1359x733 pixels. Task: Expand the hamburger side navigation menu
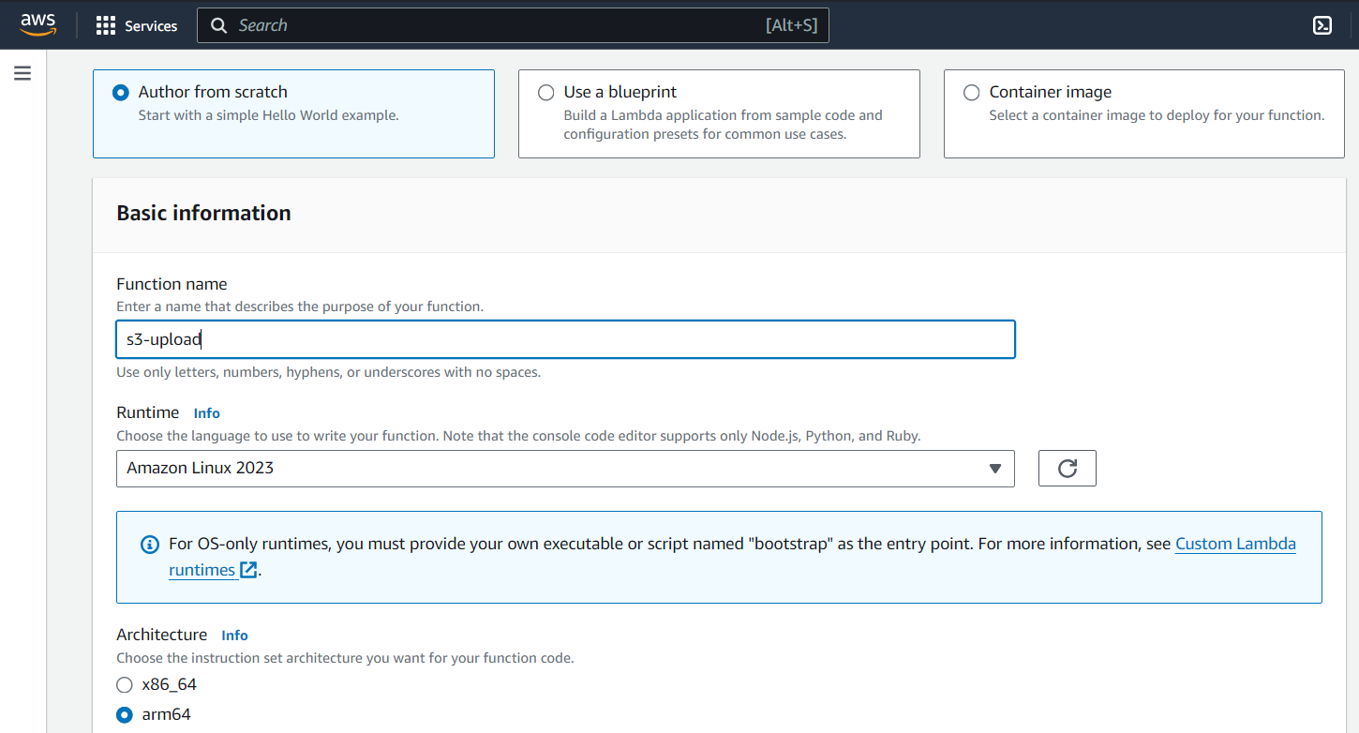click(x=22, y=73)
